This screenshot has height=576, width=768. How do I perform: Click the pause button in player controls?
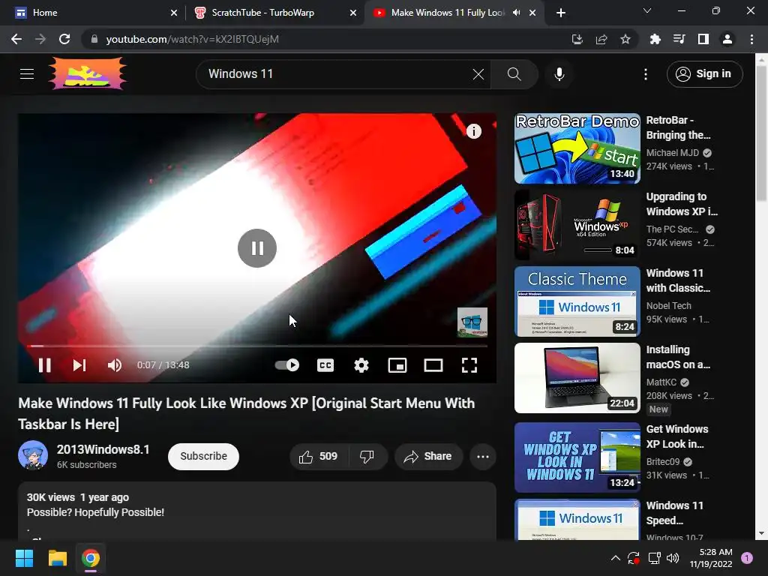[44, 365]
